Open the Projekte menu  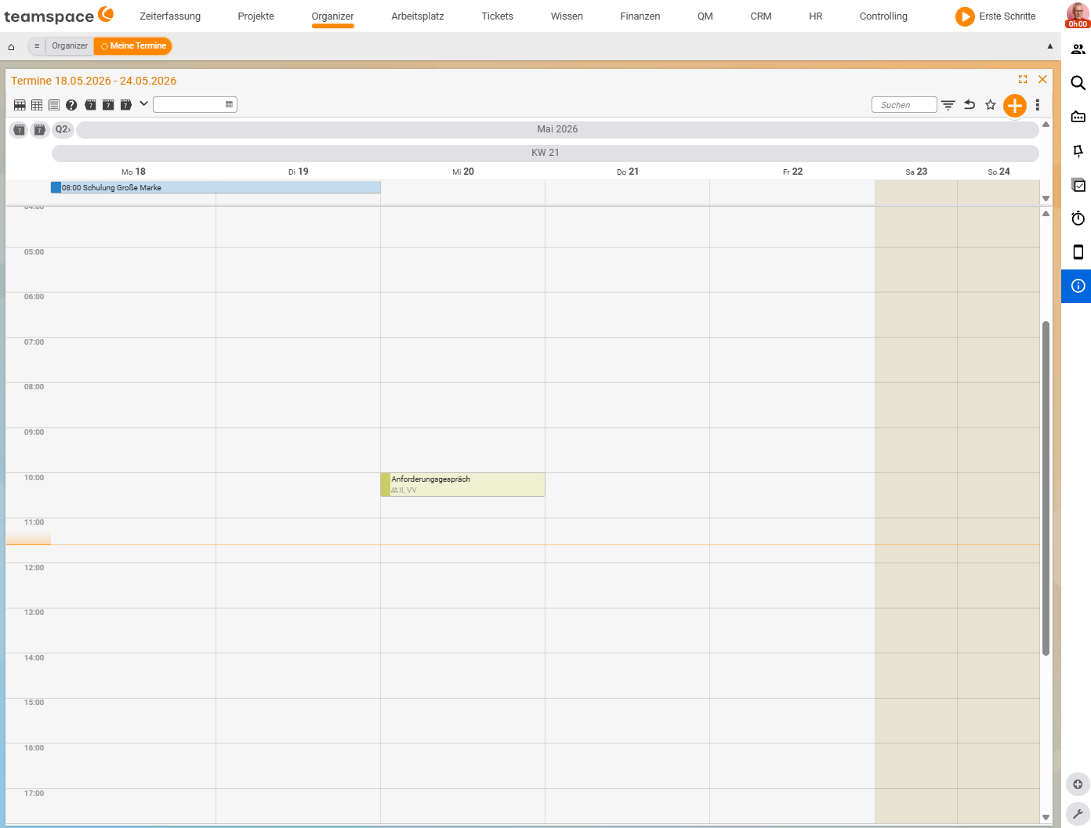256,16
